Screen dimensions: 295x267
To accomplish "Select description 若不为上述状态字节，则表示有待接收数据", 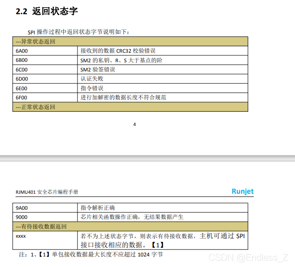I will [x=137, y=236].
